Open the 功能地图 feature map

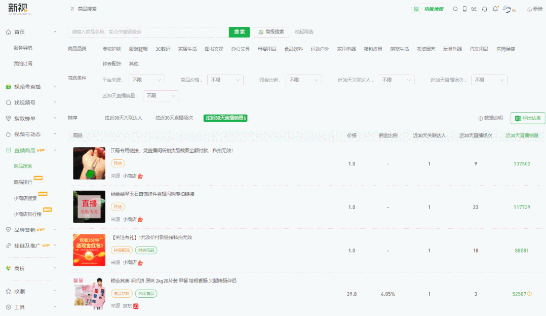pos(428,9)
